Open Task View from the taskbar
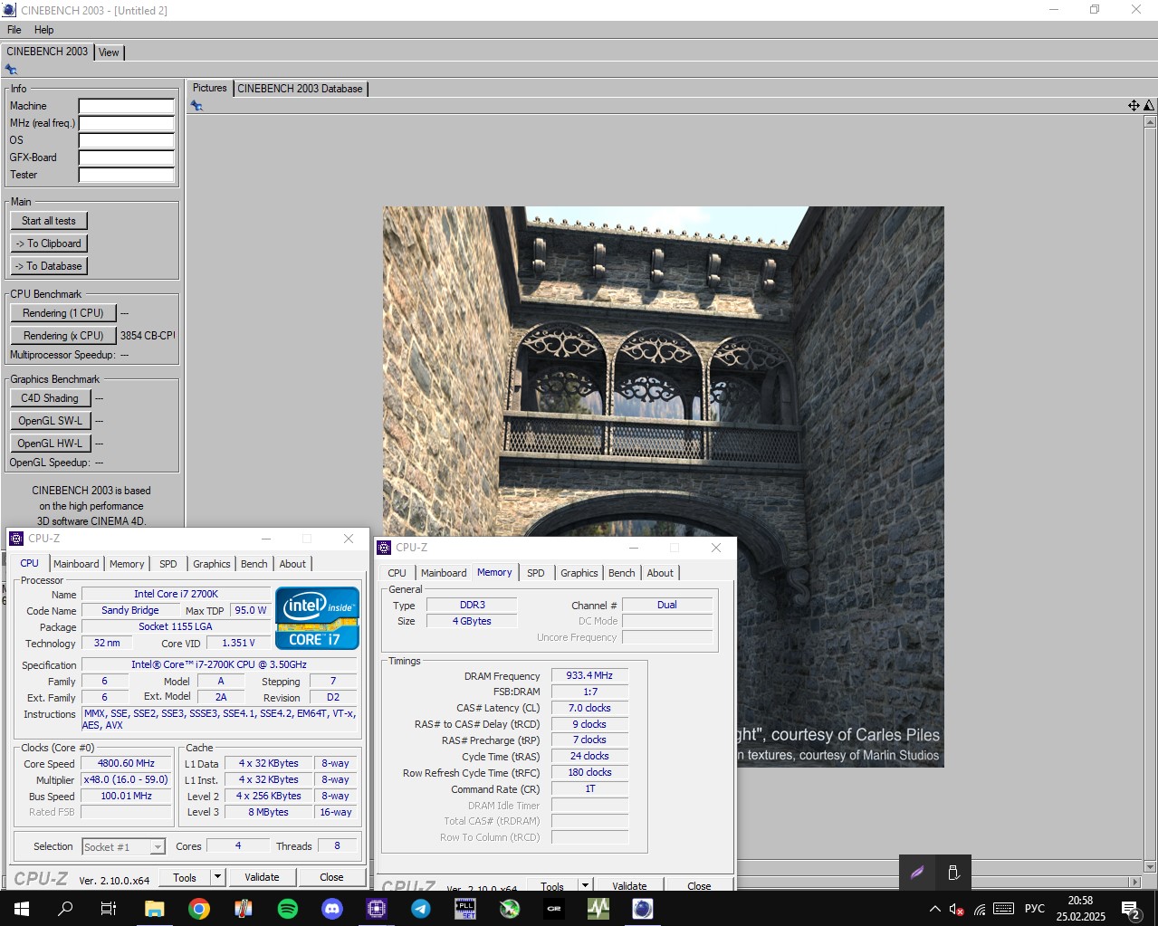 pos(109,909)
